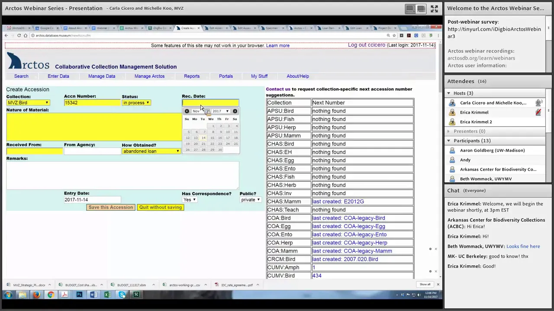Open last created: E2012G link

tap(338, 201)
